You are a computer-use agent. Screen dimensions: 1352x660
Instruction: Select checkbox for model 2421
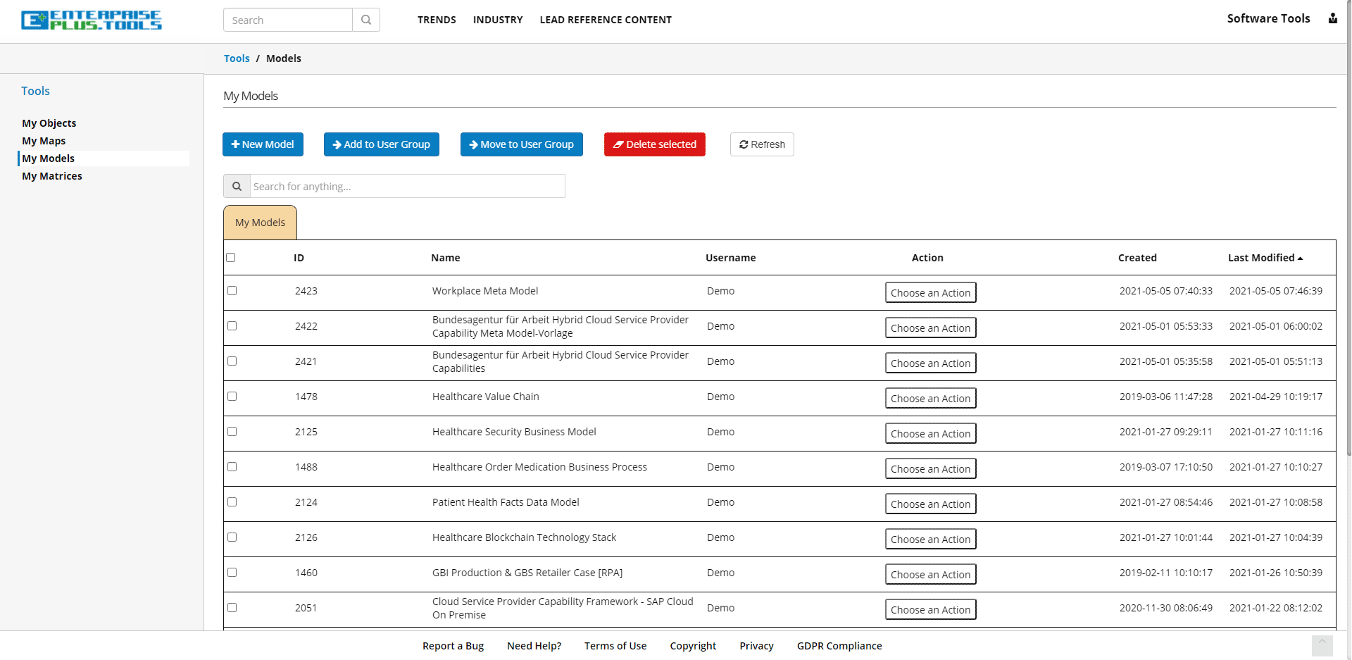point(232,361)
